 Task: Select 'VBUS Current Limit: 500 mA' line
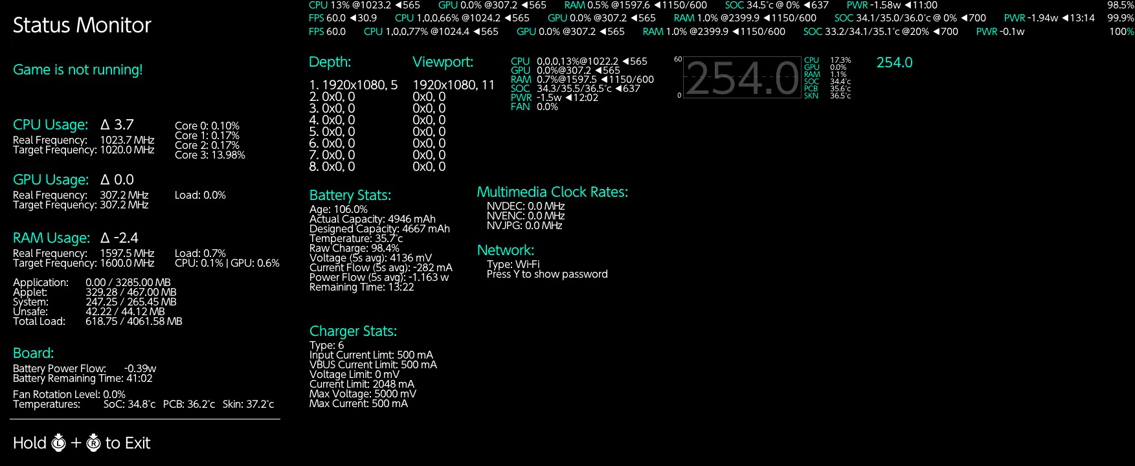coord(373,364)
